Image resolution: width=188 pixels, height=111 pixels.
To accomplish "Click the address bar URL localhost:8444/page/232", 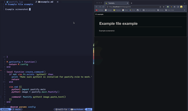I will 120,7.
